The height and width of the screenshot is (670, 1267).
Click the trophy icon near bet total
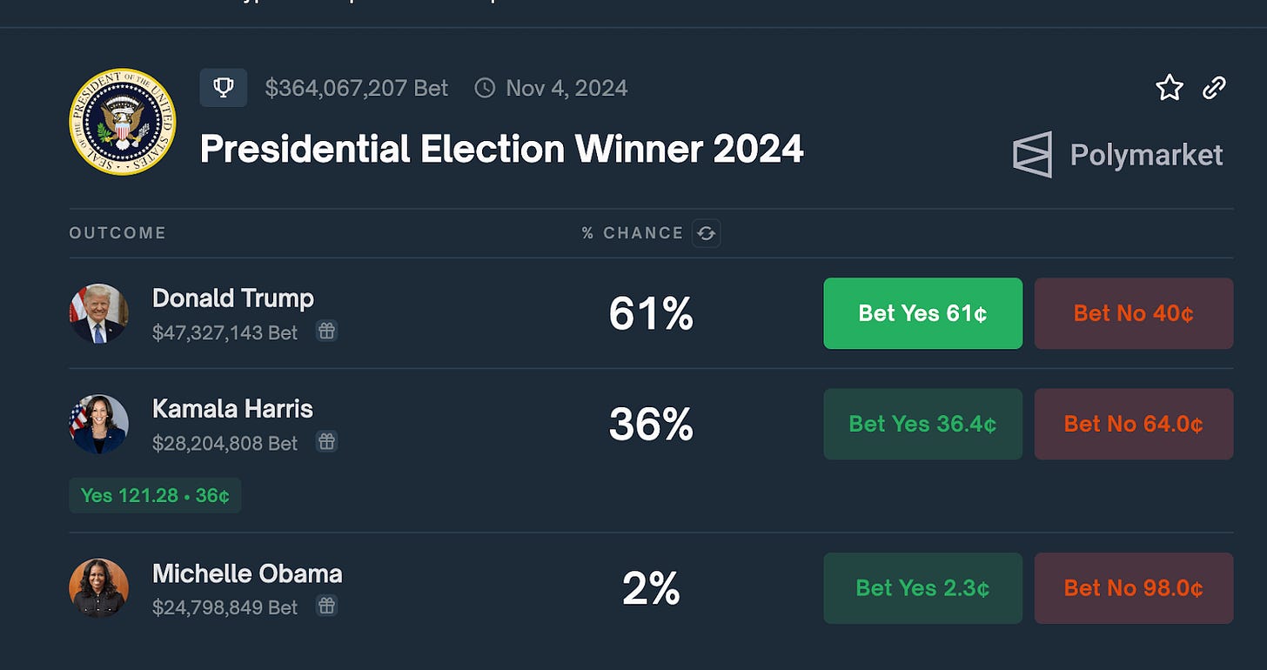[x=224, y=88]
